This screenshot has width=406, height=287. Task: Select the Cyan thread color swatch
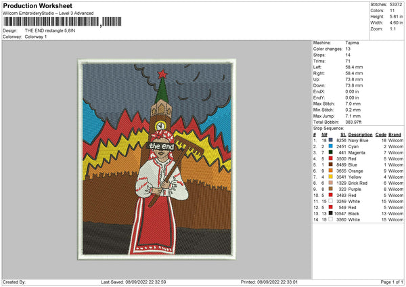pyautogui.click(x=330, y=146)
